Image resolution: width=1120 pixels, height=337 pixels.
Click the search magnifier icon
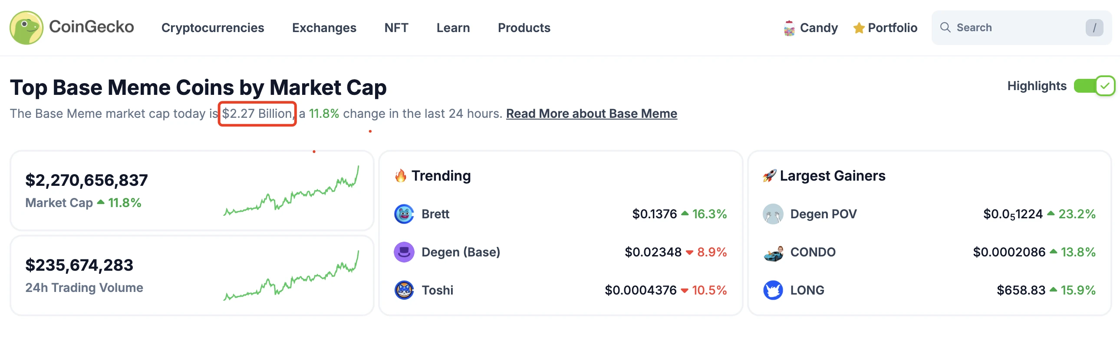coord(946,27)
